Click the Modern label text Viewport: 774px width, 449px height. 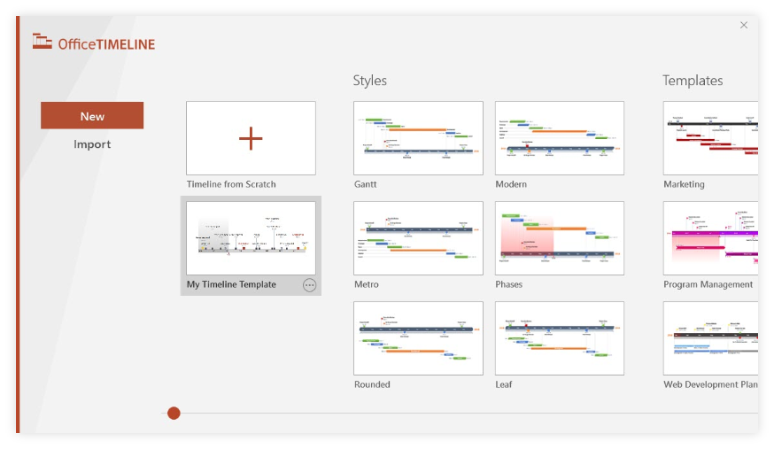coord(511,184)
